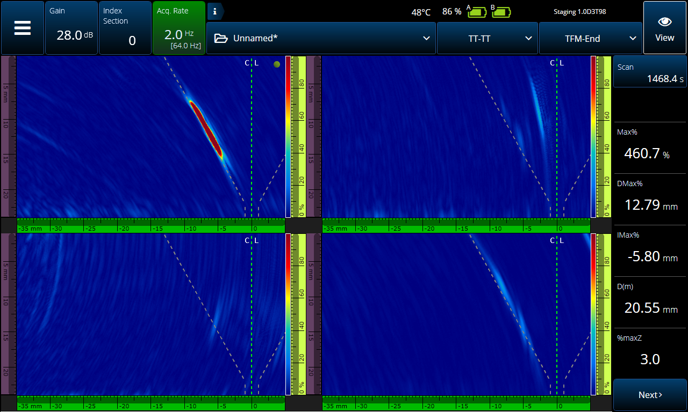
Task: Click the top-left view horizontal mm ruler
Action: [150, 227]
